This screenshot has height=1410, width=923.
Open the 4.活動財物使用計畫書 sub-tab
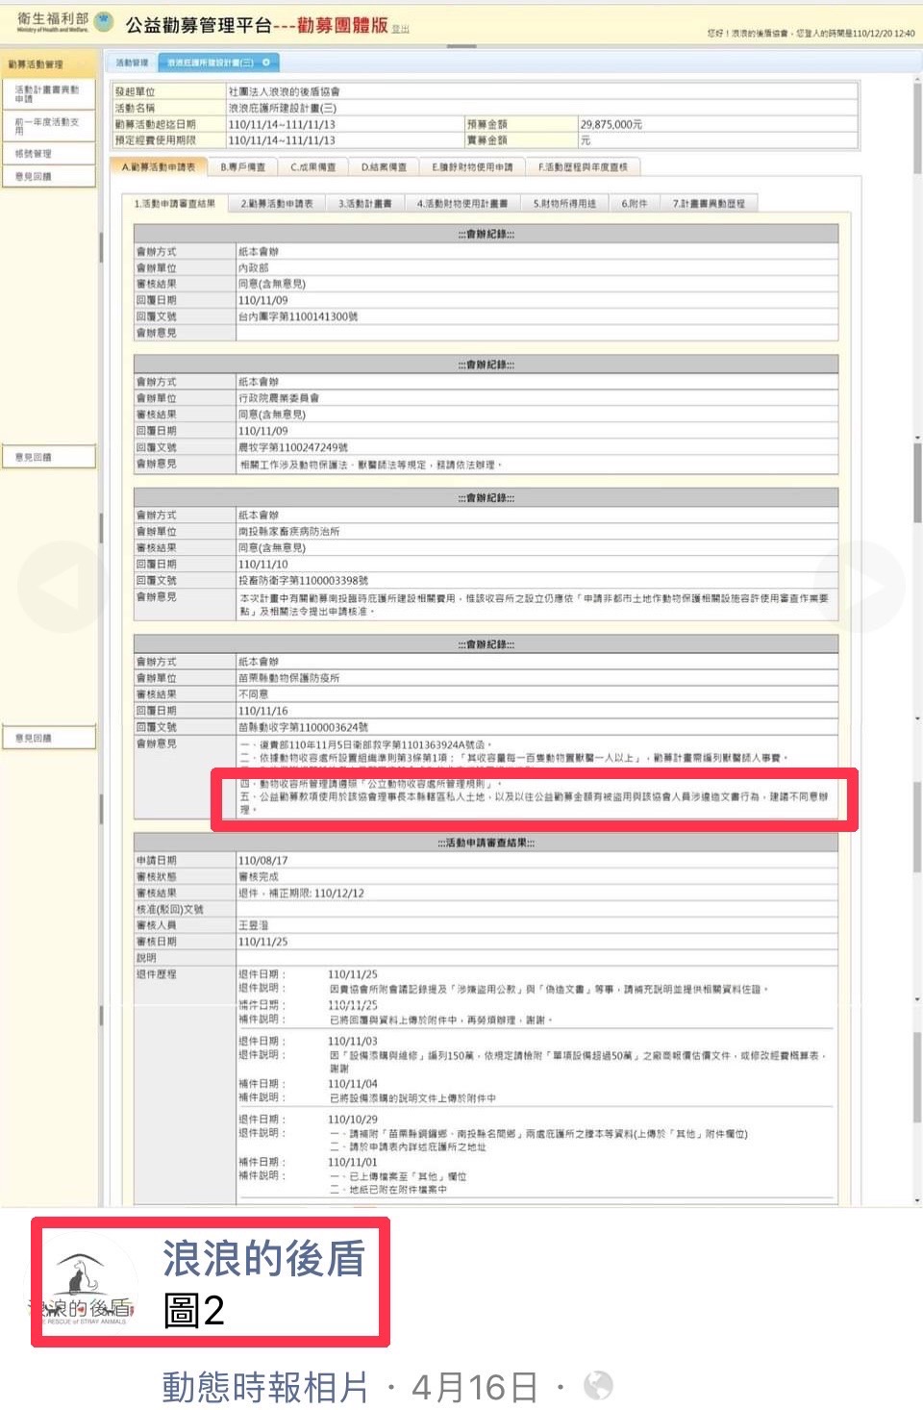pos(462,204)
